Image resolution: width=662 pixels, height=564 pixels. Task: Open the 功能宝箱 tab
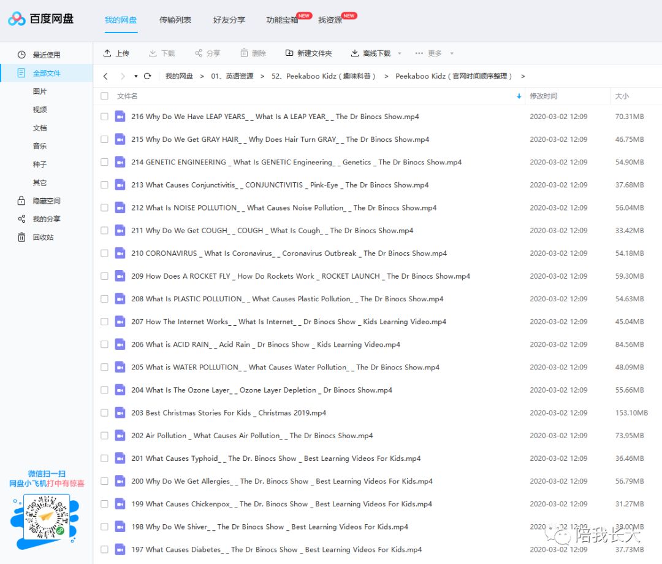click(282, 20)
